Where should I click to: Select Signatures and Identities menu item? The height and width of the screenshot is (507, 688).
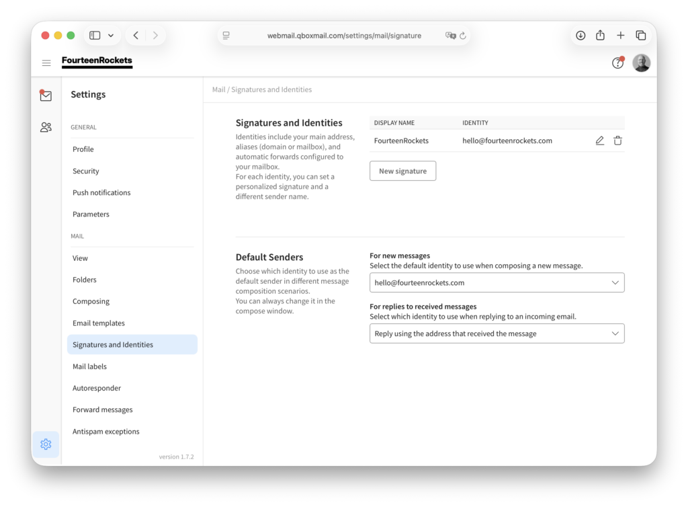click(132, 344)
